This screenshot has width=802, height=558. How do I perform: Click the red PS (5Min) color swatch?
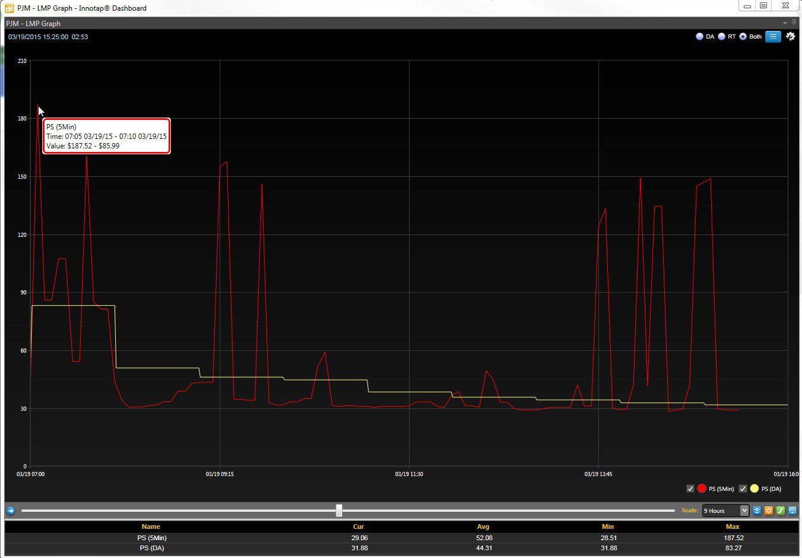(702, 489)
